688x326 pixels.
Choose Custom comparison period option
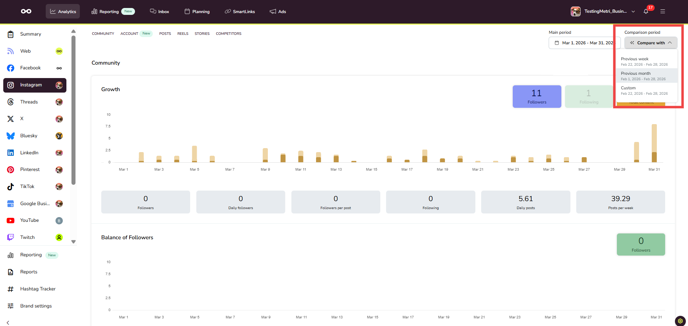pos(647,90)
